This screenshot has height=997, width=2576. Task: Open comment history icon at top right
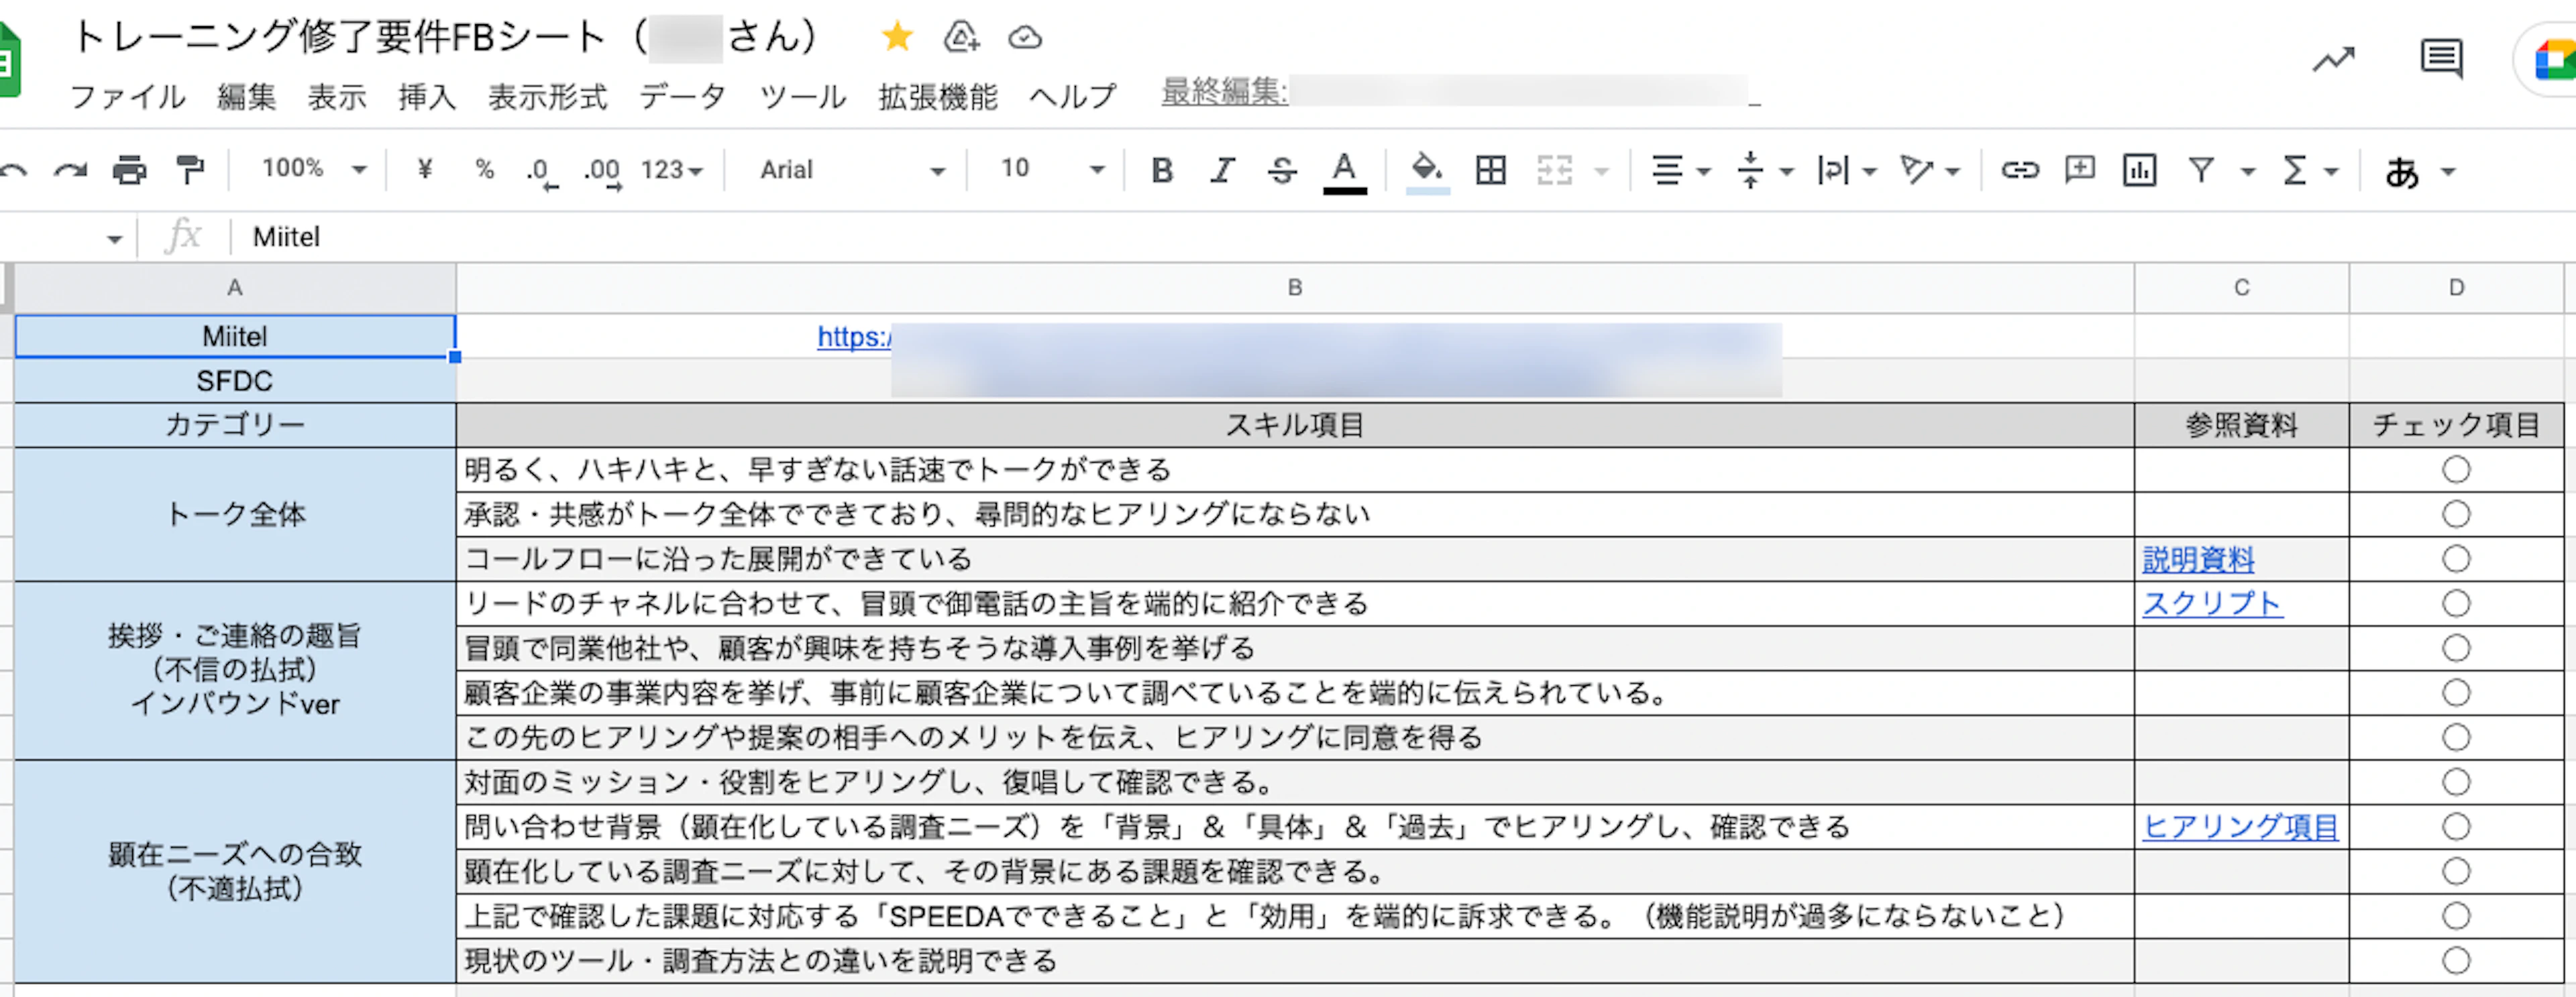coord(2441,60)
